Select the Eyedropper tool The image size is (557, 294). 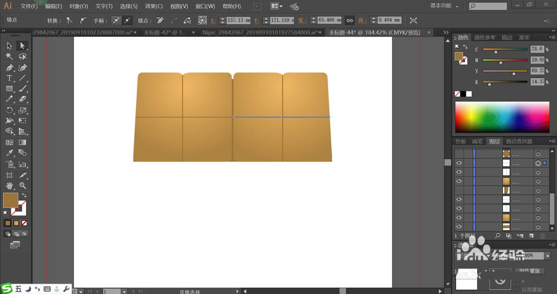9,153
